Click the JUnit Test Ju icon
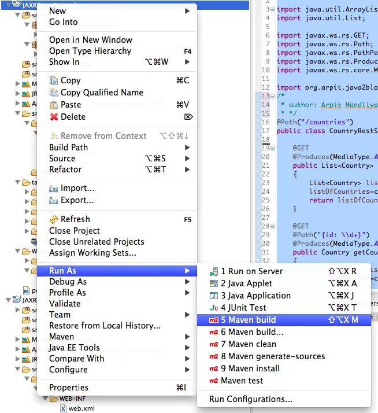 pyautogui.click(x=214, y=308)
